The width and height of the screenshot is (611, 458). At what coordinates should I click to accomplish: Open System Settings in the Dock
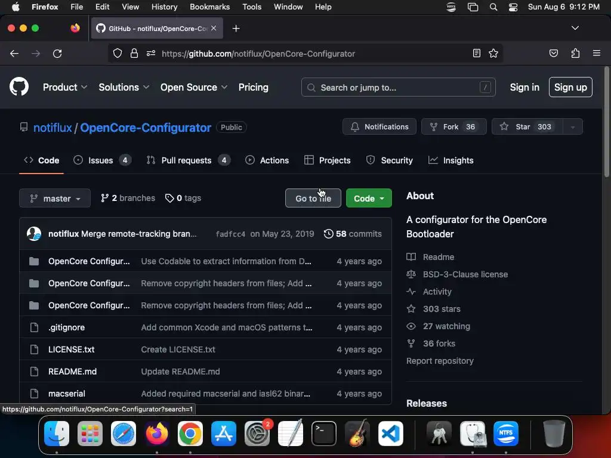tap(257, 434)
